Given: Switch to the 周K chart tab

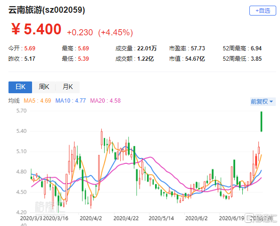Looking at the screenshot, I should pyautogui.click(x=44, y=87).
